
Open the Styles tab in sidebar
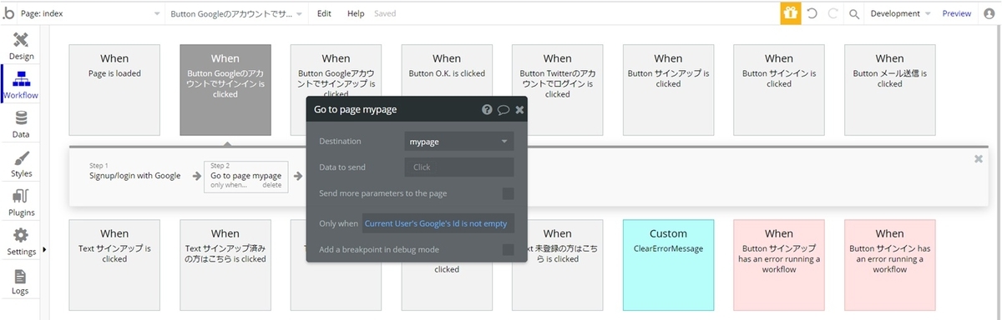(x=21, y=163)
